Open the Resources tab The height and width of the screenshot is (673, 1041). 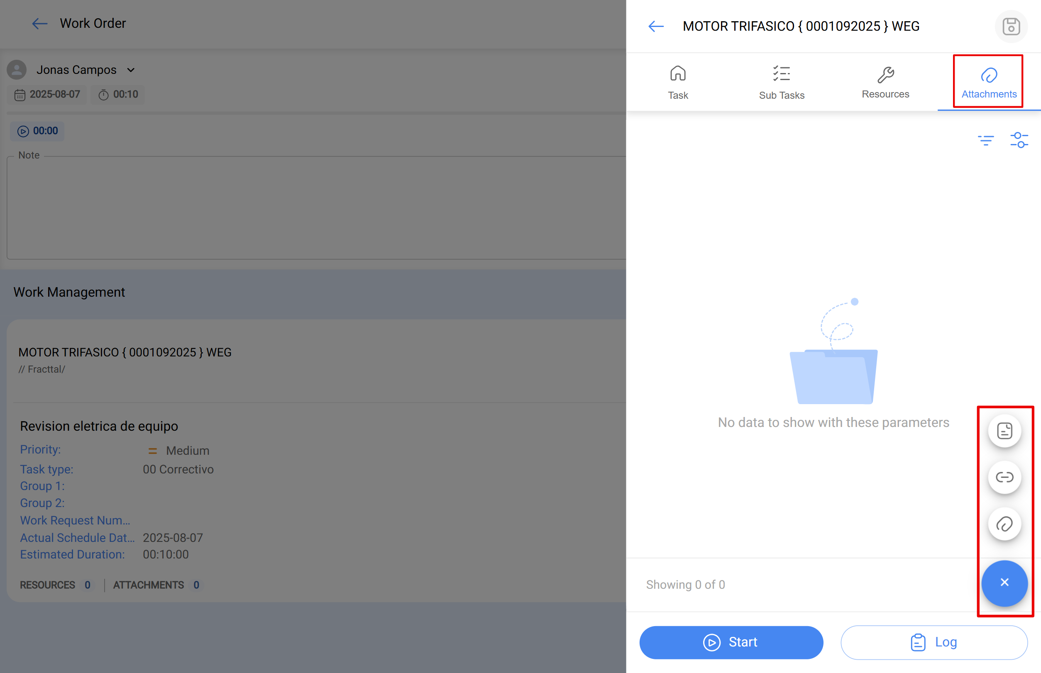[x=885, y=82]
